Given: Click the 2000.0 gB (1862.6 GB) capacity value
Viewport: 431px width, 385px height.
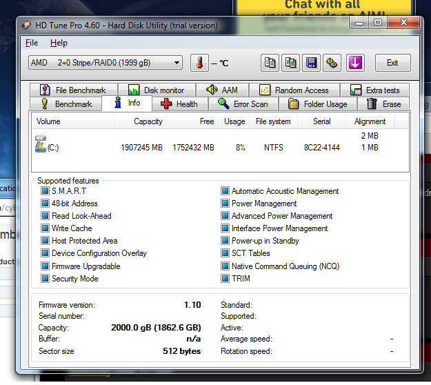Looking at the screenshot, I should [x=156, y=328].
